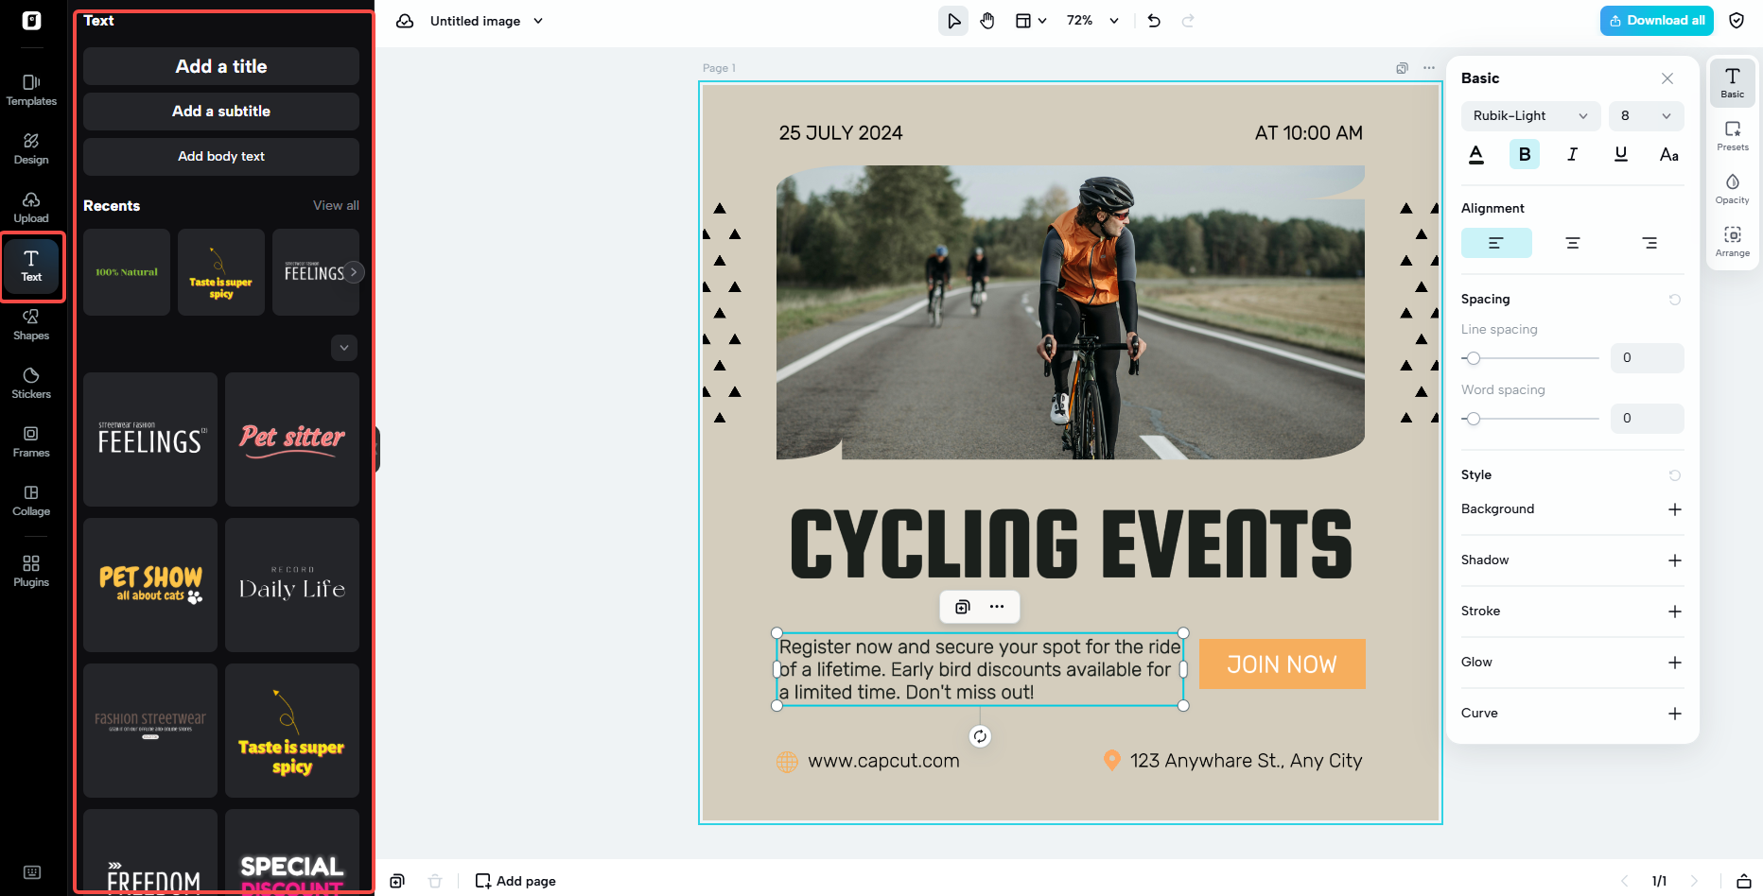Open the Opacity tab in right rail
The width and height of the screenshot is (1763, 896).
[x=1733, y=189]
